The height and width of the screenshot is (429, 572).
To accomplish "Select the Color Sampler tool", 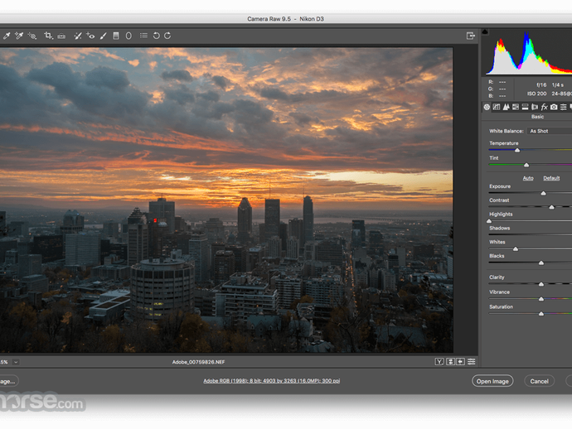I will (x=19, y=36).
